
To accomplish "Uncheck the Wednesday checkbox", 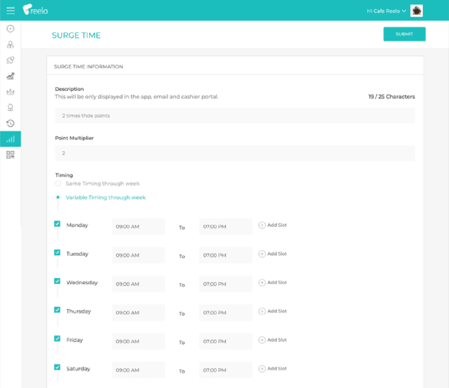I will click(57, 281).
